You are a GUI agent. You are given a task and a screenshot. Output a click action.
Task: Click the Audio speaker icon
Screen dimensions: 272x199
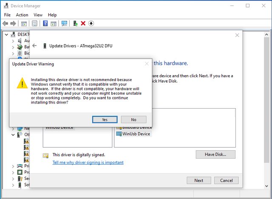click(20, 41)
